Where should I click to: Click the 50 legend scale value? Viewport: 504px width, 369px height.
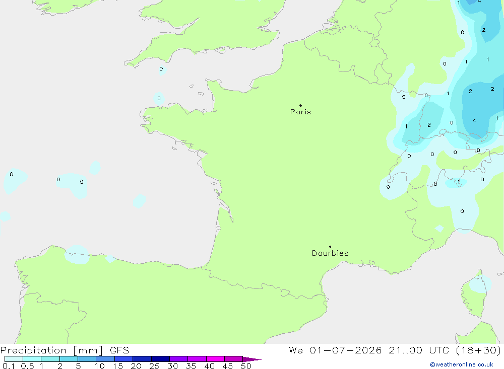246,366
